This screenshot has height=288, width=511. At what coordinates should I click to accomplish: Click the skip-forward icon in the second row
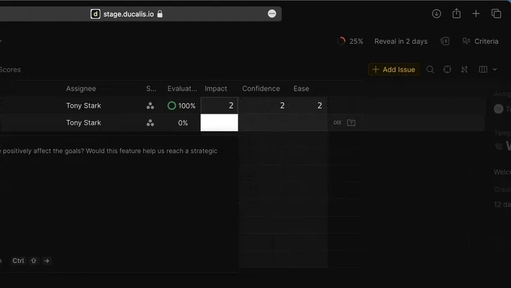point(337,123)
